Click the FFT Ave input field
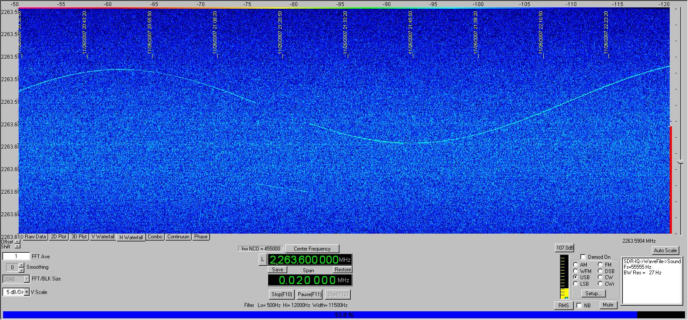The height and width of the screenshot is (320, 688). pos(16,257)
